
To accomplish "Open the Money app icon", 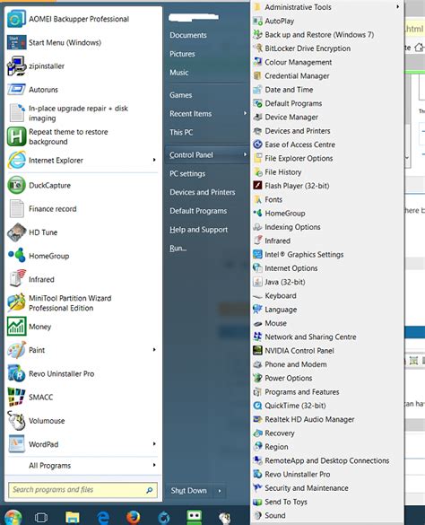I will coord(16,327).
